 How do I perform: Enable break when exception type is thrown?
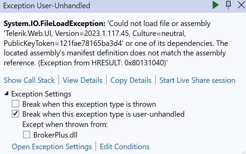pos(15,104)
